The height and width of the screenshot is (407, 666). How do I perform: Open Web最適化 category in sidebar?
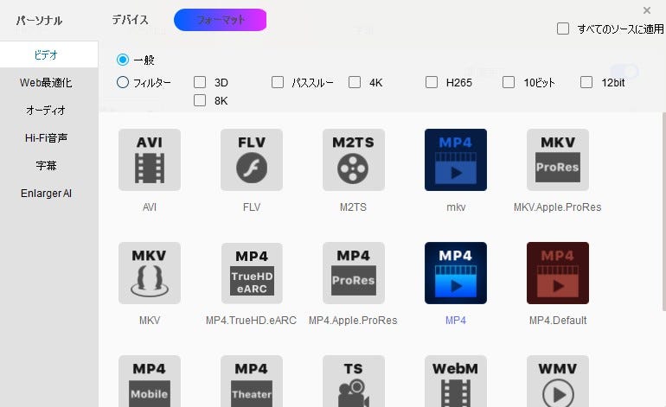46,82
